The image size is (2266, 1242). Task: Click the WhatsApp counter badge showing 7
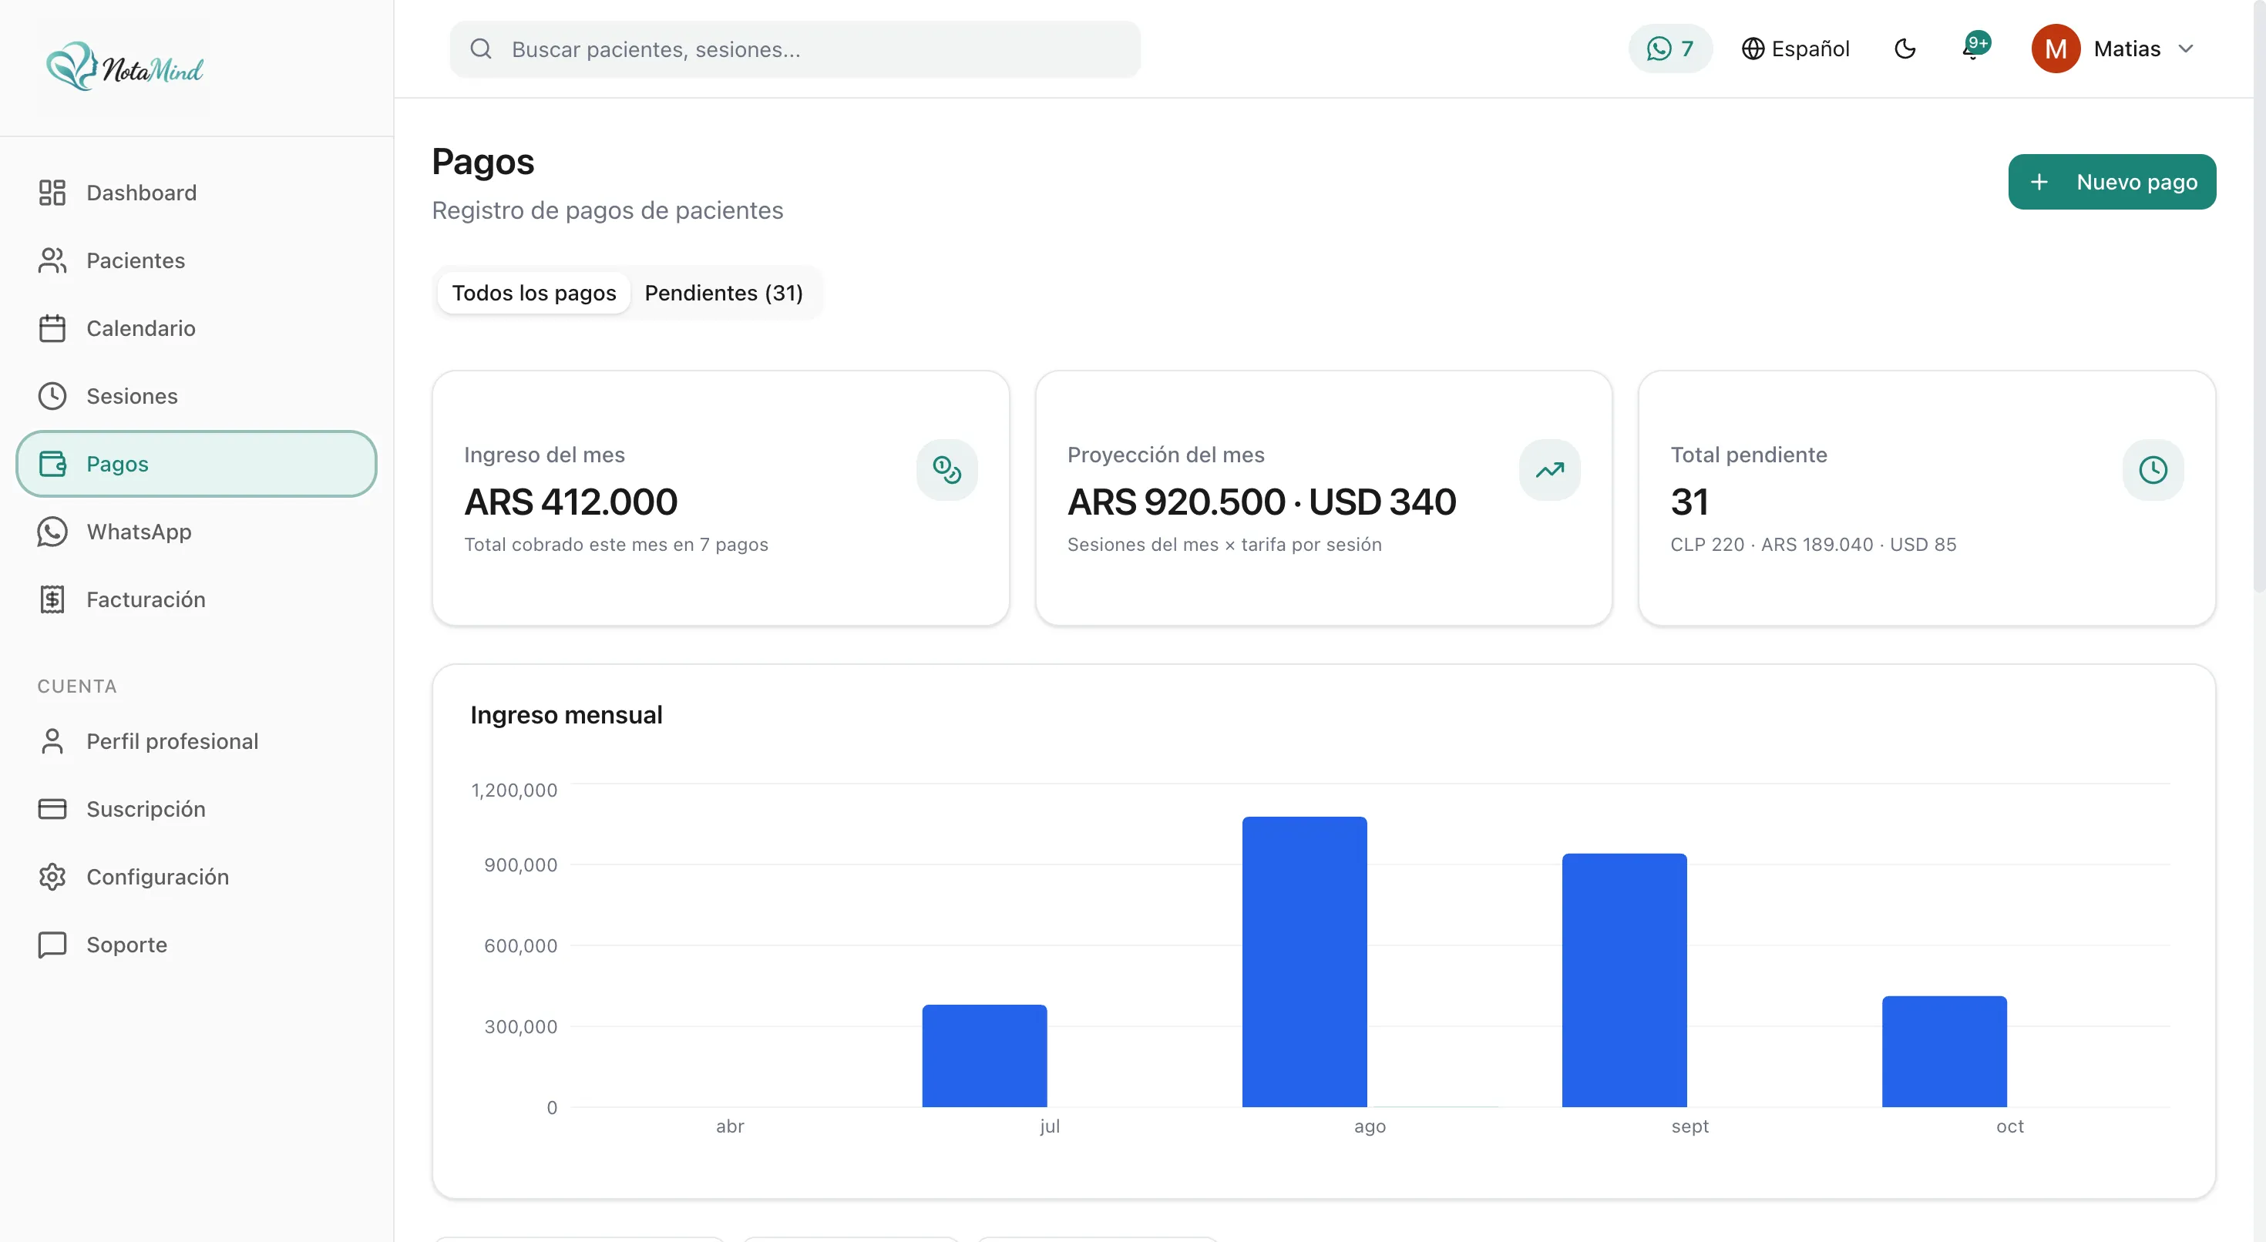pyautogui.click(x=1669, y=49)
